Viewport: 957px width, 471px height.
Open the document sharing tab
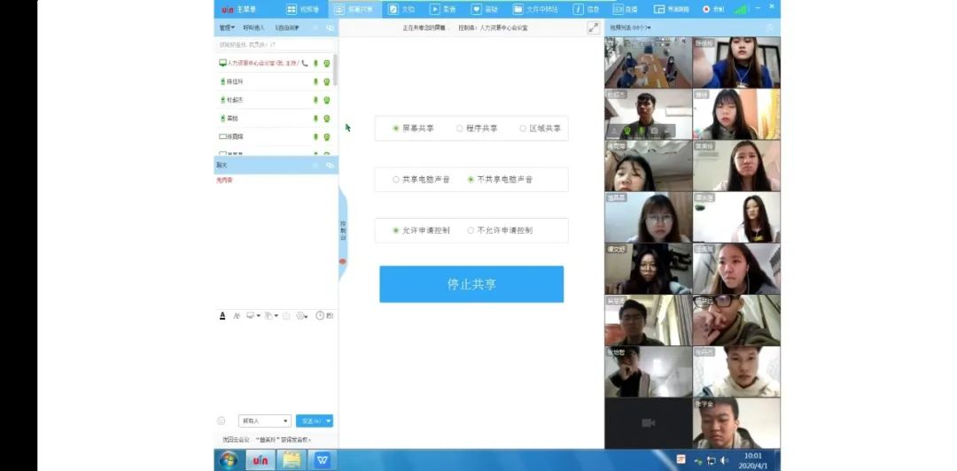(401, 9)
